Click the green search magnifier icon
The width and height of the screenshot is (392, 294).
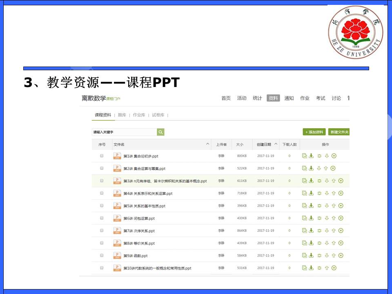tap(160, 132)
